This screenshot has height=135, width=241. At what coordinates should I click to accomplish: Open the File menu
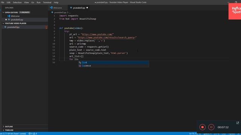[3, 3]
